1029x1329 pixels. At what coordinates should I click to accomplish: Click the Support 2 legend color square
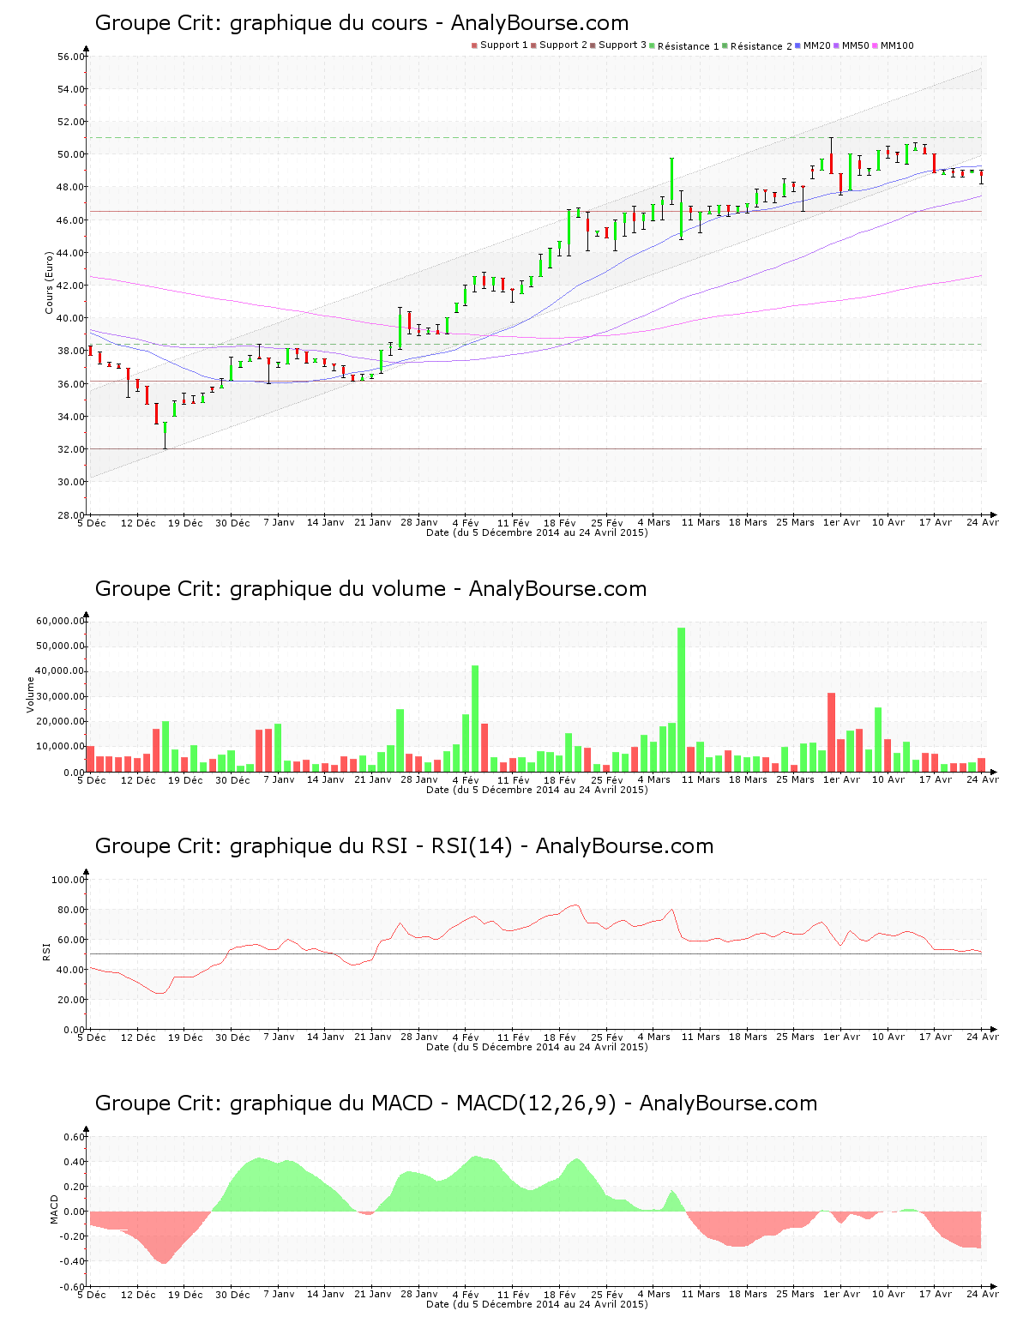[533, 45]
